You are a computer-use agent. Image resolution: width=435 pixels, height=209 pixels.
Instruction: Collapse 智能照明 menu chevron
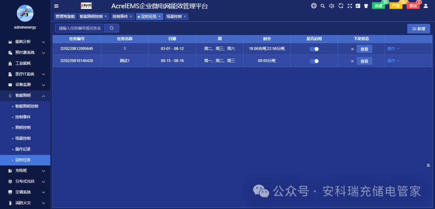[43, 95]
